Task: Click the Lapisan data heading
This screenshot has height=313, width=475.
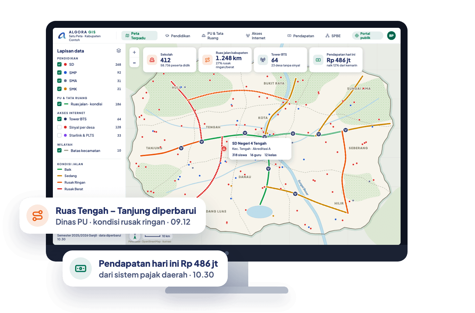Action: coord(71,51)
